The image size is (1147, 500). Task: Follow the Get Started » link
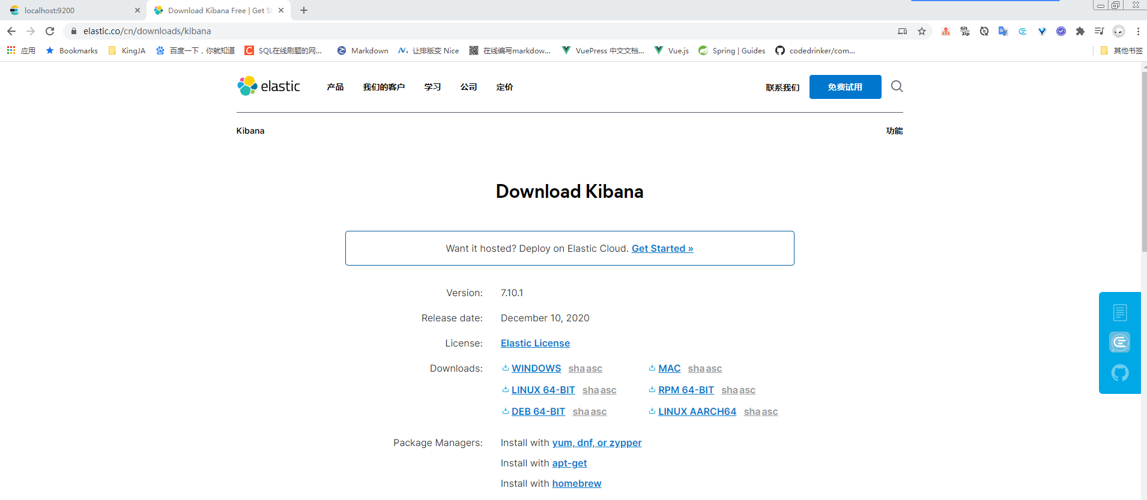(x=662, y=248)
